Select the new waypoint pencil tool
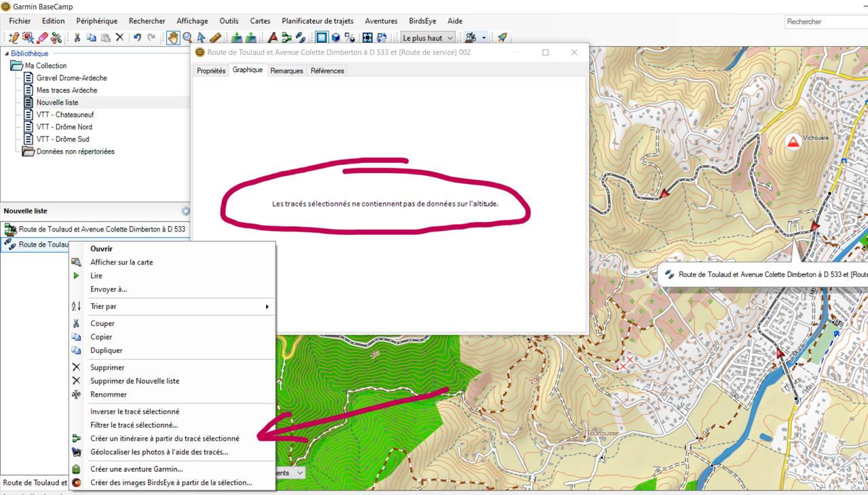 14,38
